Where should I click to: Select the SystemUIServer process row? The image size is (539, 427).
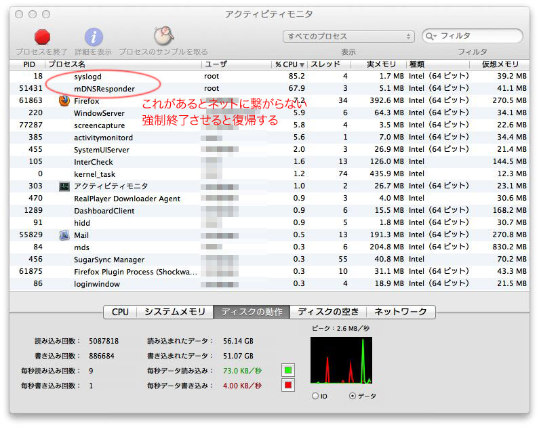point(270,149)
